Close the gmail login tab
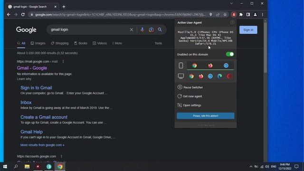This screenshot has height=171, width=304. 55,7
